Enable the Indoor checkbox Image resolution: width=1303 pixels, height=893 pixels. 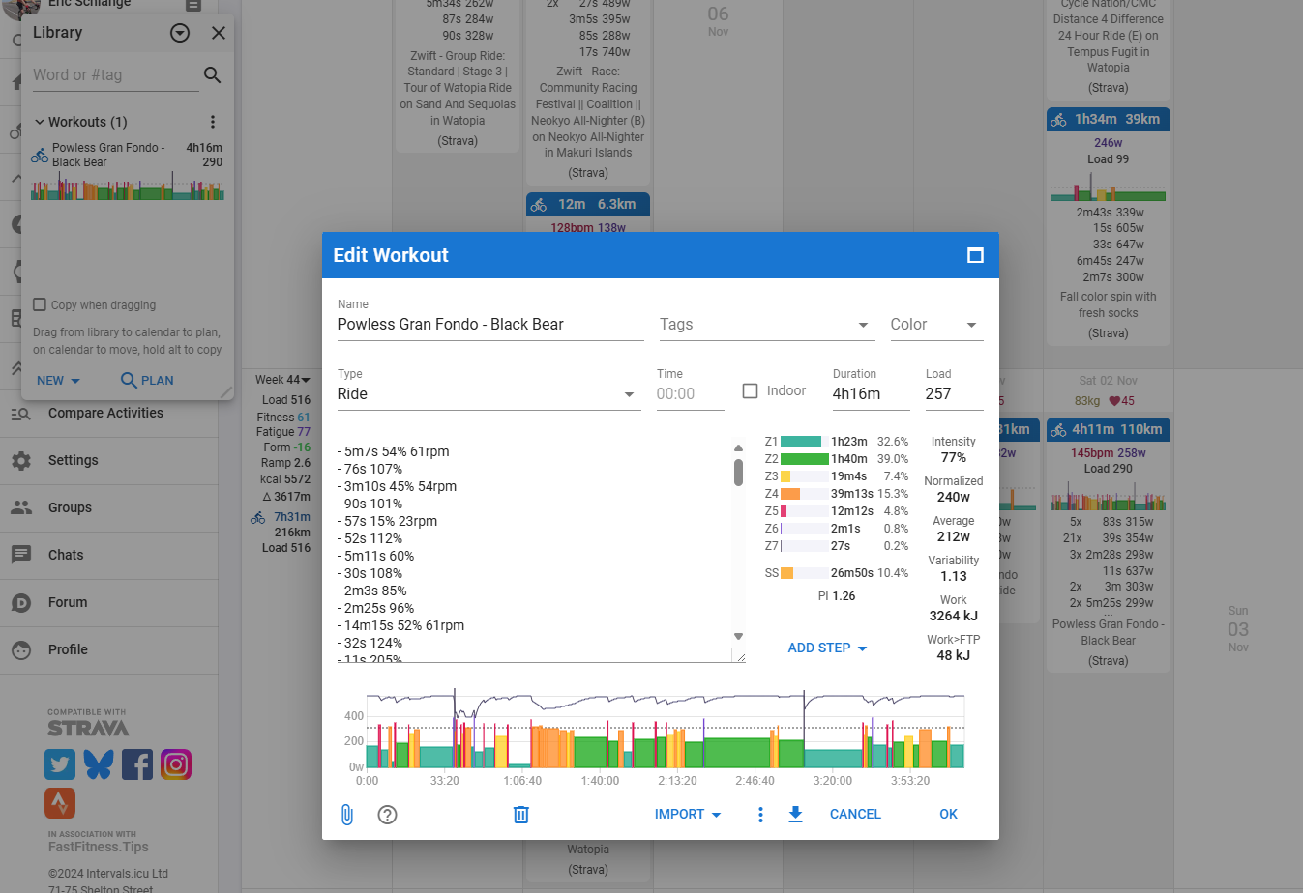[x=750, y=389]
